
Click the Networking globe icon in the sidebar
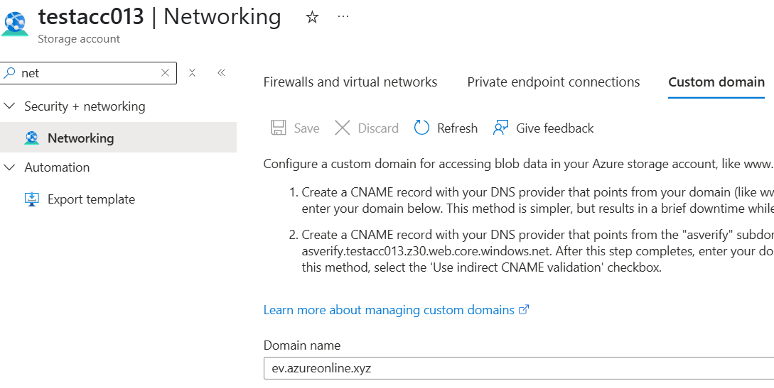coord(31,138)
